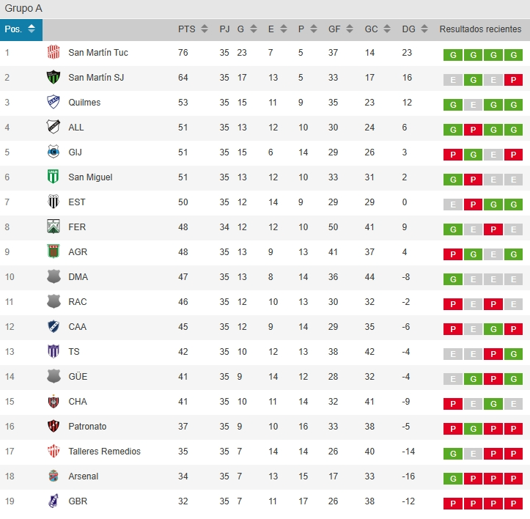Sort by draws using the E column arrows
530x519 pixels.
(x=284, y=29)
